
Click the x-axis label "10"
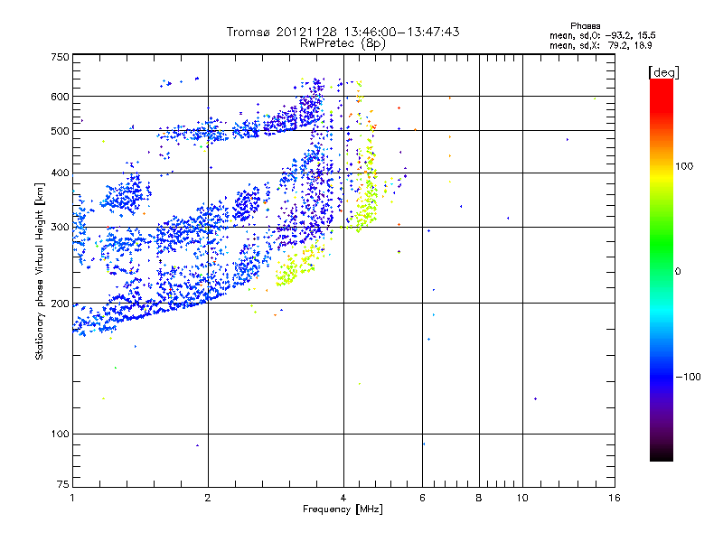click(x=522, y=498)
